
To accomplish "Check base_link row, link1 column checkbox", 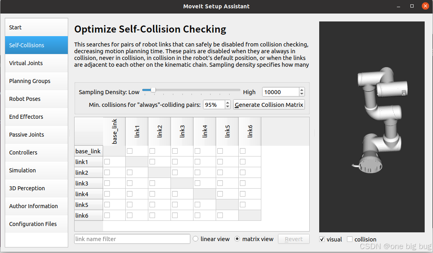I will click(130, 151).
